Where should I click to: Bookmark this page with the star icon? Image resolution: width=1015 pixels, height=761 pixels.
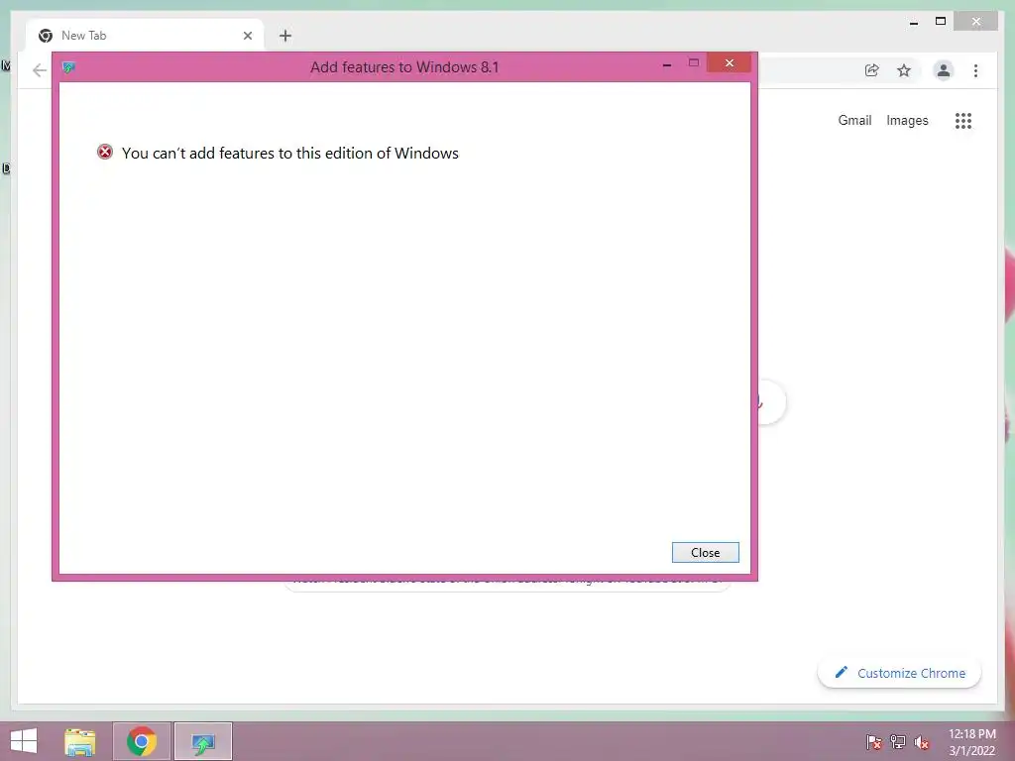coord(904,70)
